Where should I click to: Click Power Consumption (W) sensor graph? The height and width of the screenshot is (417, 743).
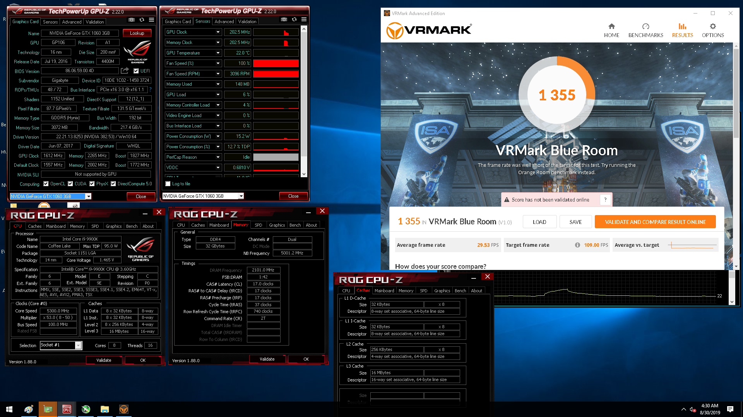276,136
